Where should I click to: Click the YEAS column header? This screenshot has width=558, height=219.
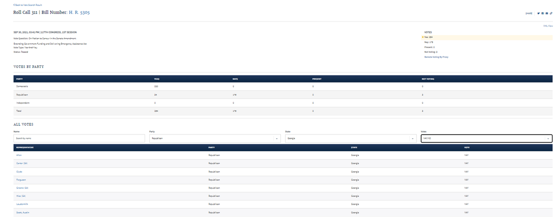(157, 79)
